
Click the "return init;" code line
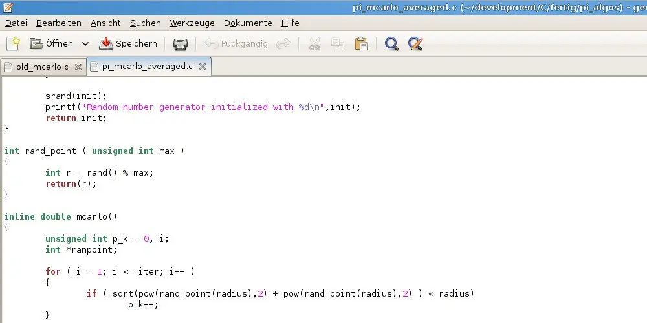pyautogui.click(x=76, y=118)
